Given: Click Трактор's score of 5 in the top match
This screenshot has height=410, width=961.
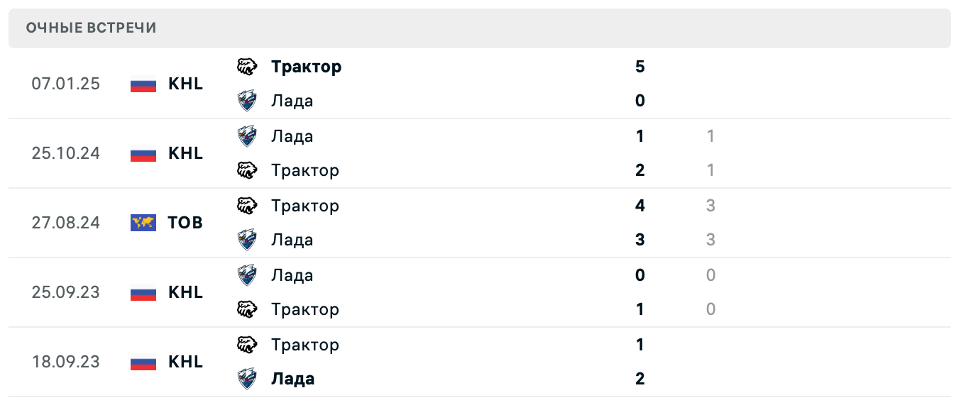Looking at the screenshot, I should coord(639,66).
